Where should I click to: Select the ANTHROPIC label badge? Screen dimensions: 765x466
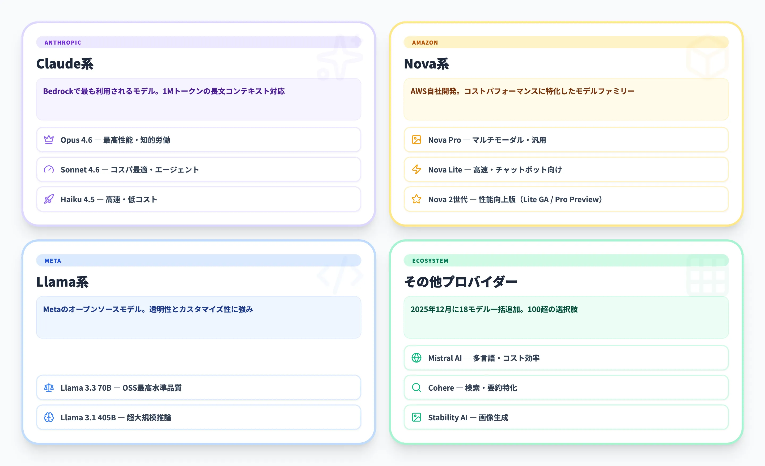coord(199,42)
